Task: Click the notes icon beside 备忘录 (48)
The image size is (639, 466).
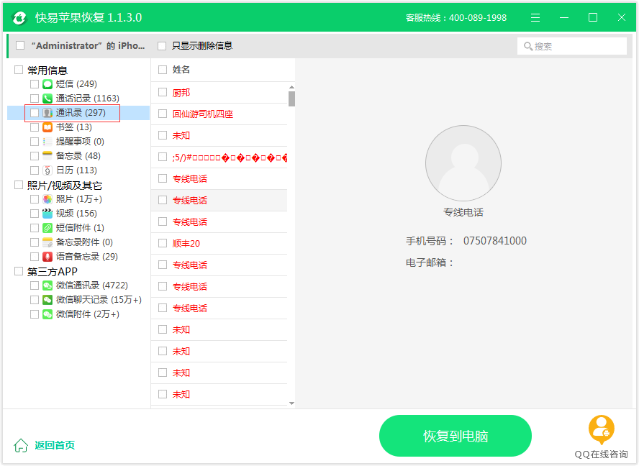Action: 47,156
